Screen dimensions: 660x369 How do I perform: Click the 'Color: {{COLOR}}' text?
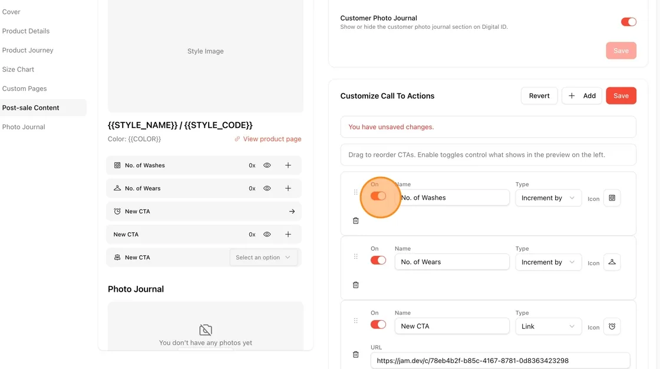(x=134, y=139)
